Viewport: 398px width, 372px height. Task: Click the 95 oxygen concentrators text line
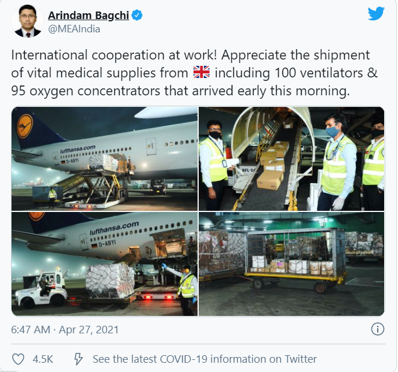pyautogui.click(x=180, y=91)
